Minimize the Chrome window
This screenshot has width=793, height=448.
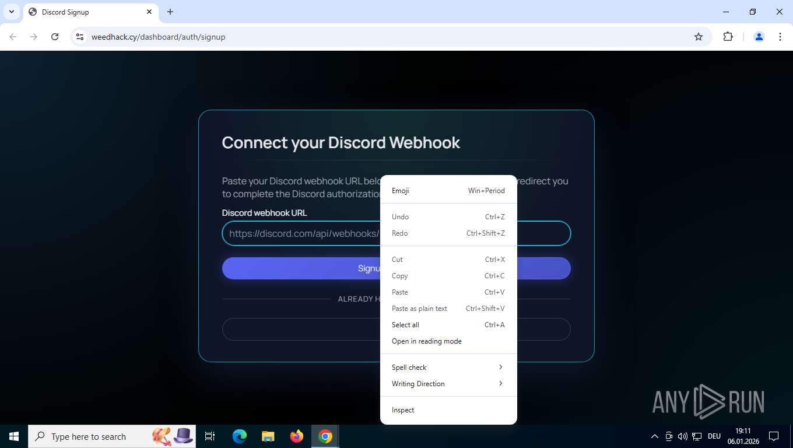point(726,12)
